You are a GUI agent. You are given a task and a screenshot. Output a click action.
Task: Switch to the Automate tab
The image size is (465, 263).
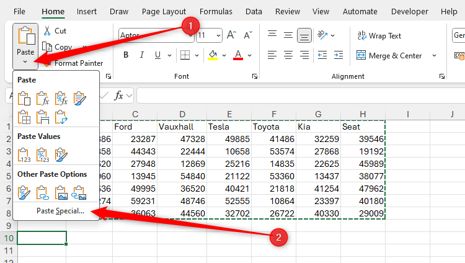(x=360, y=12)
